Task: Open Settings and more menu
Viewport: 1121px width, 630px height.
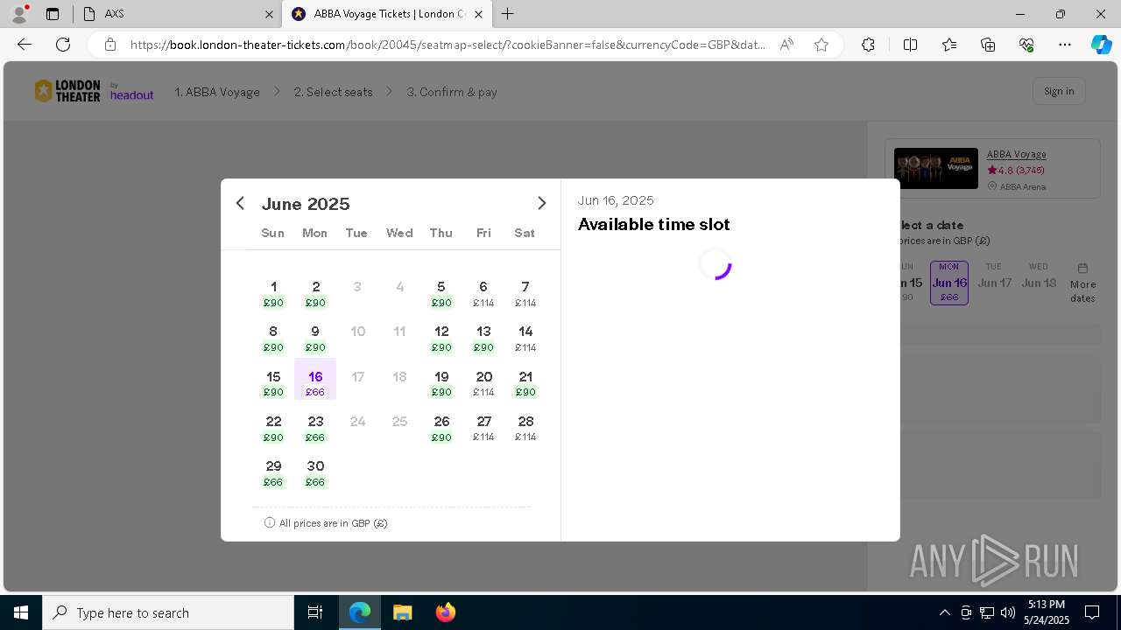Action: coord(1065,45)
